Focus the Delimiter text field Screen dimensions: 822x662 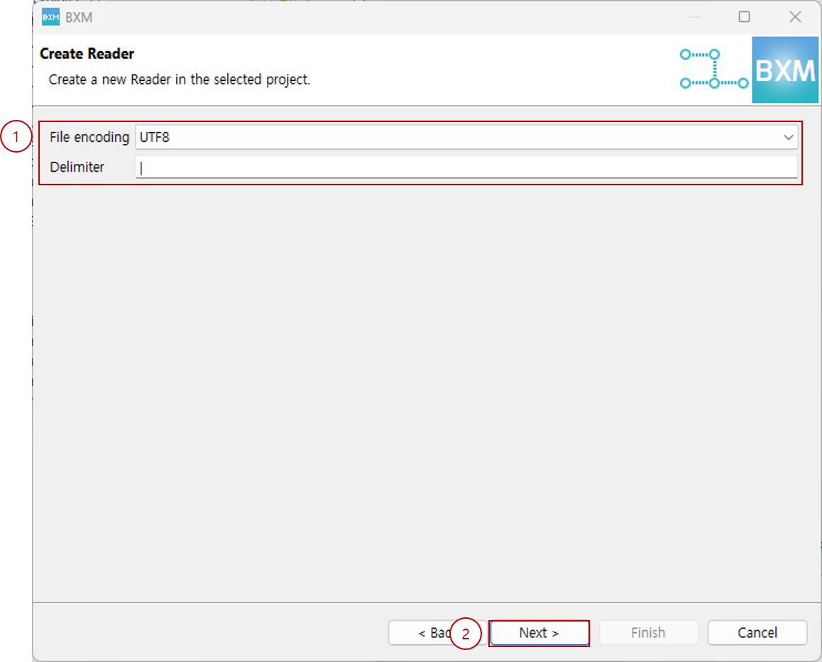coord(466,167)
